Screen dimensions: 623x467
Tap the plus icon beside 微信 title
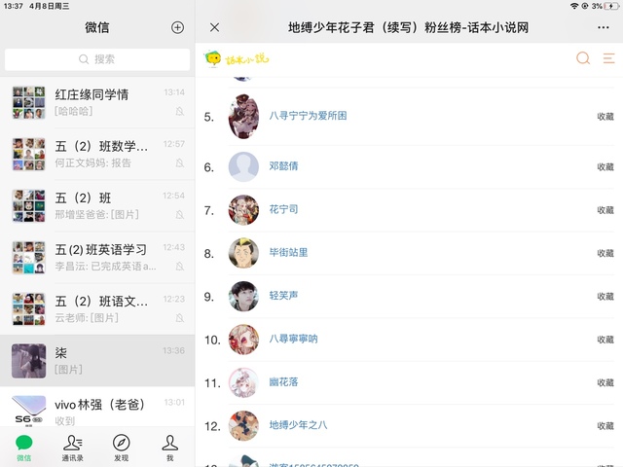click(x=177, y=27)
